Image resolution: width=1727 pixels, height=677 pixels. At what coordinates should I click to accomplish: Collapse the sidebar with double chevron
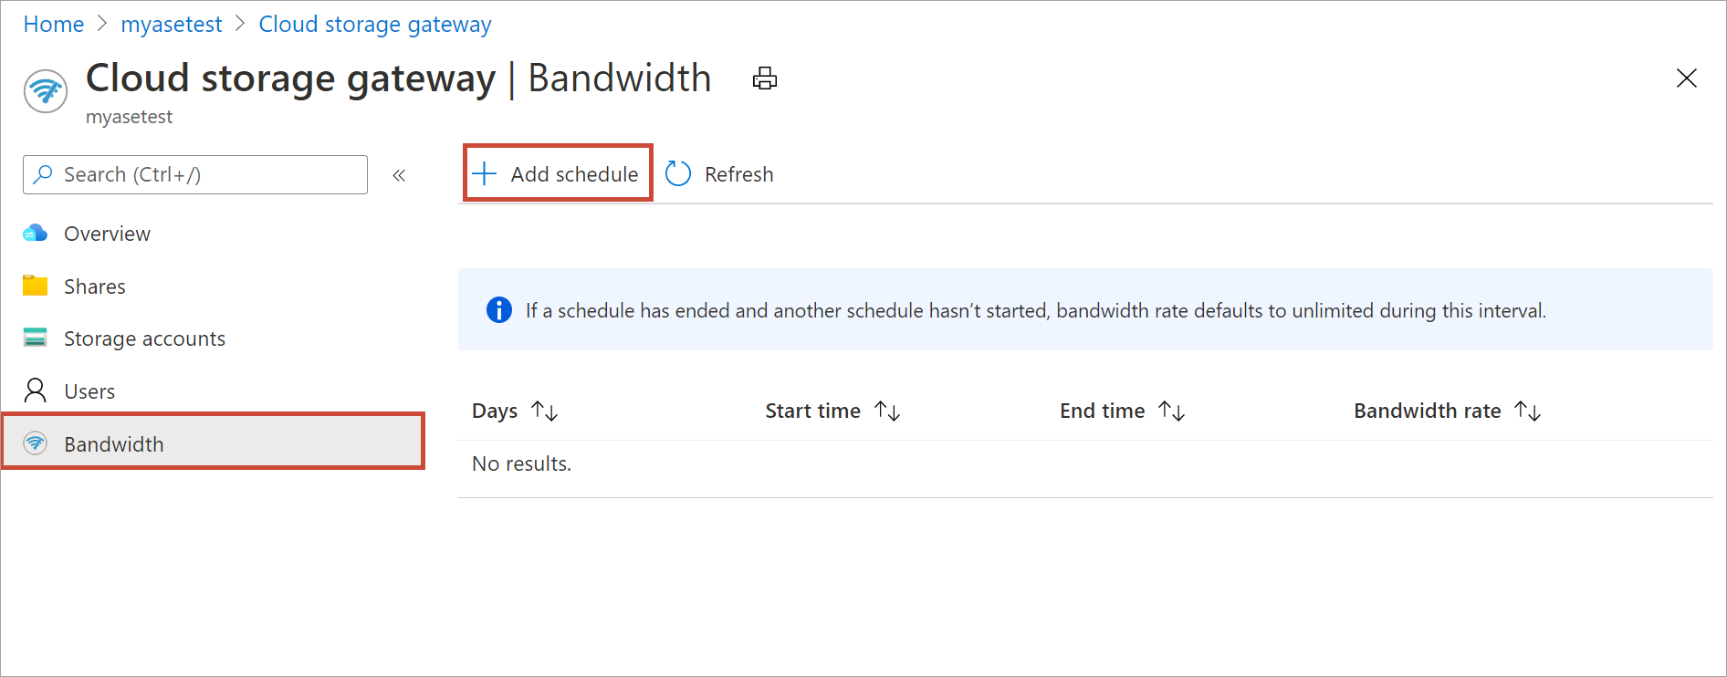[x=399, y=175]
